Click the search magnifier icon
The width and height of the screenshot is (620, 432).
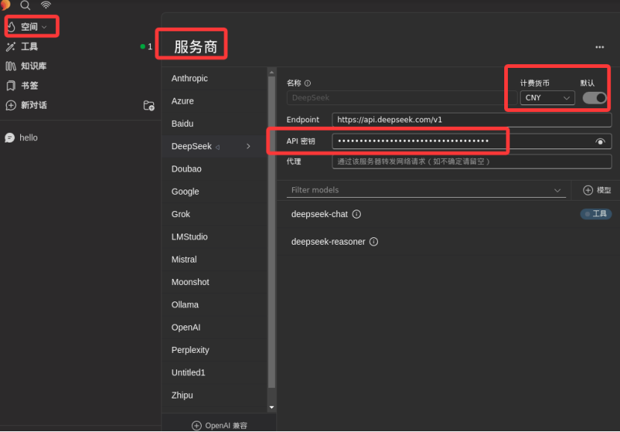pos(25,5)
